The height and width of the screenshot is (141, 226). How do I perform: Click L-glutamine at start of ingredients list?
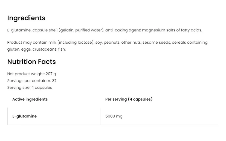point(19,30)
